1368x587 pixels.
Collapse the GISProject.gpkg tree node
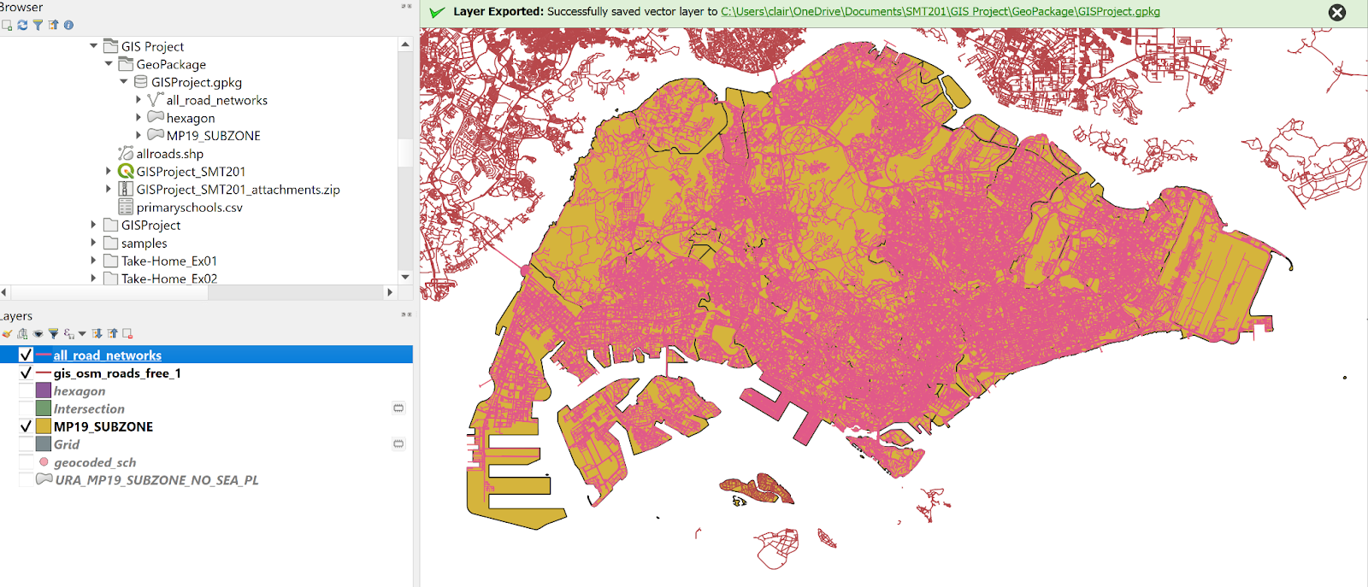coord(124,82)
